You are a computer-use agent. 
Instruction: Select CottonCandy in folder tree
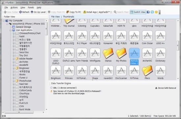pyautogui.click(x=25, y=90)
